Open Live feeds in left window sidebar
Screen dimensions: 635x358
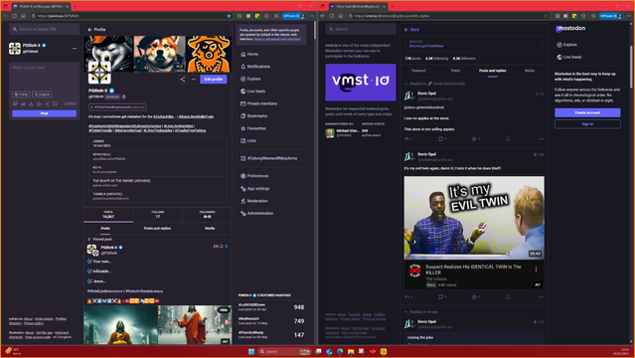253,91
